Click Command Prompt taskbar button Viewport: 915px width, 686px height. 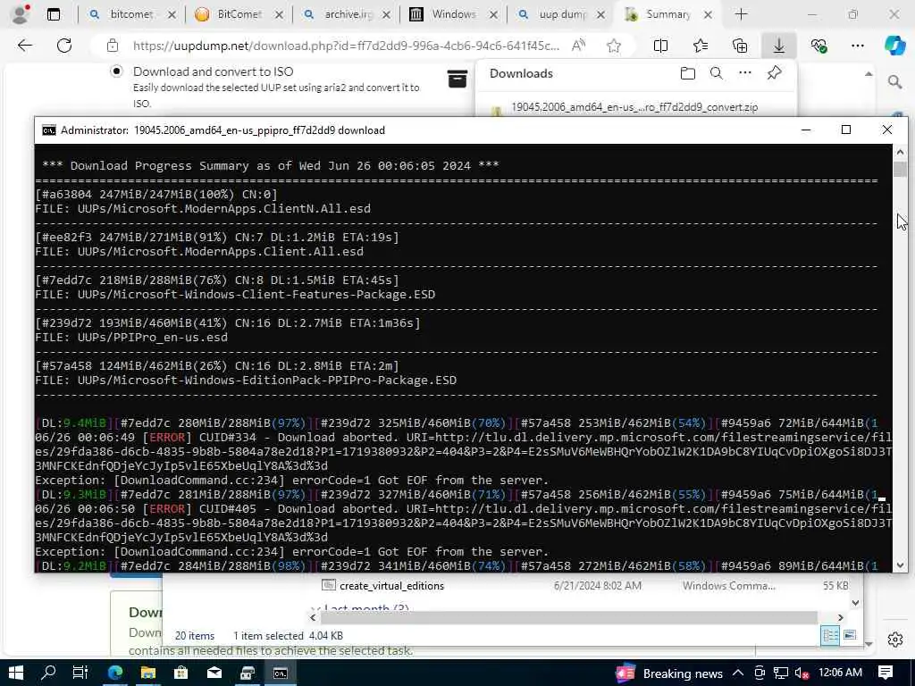(x=281, y=673)
